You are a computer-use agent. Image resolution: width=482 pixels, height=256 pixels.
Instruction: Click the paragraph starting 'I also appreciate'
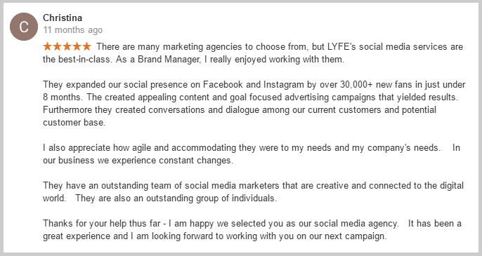pos(252,154)
